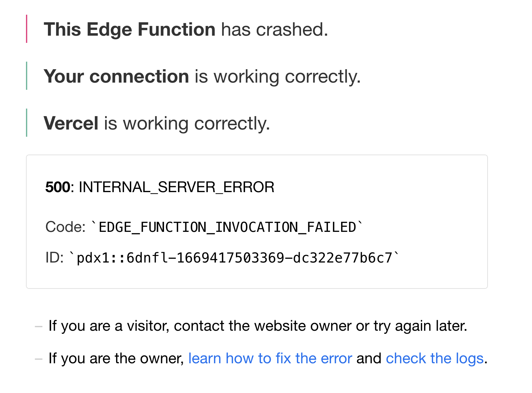Click 'is working correctly.' after Vercel
Screen dimensions: 532x393
(187, 123)
